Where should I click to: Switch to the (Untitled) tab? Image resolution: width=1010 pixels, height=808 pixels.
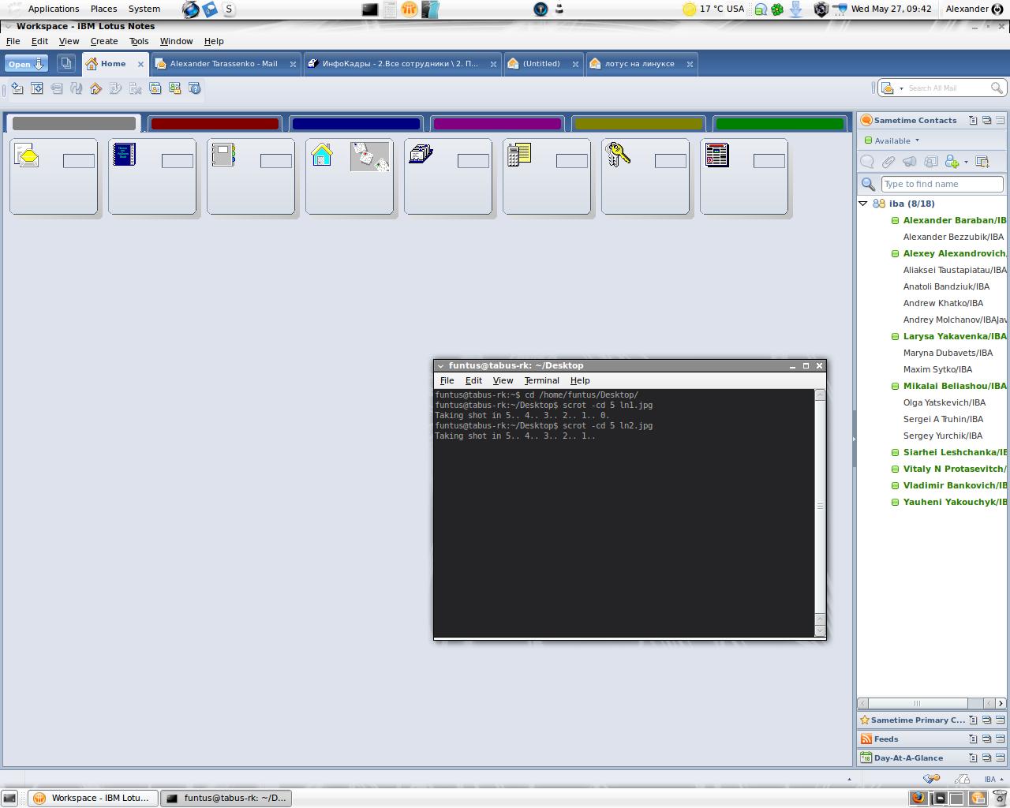coord(542,64)
